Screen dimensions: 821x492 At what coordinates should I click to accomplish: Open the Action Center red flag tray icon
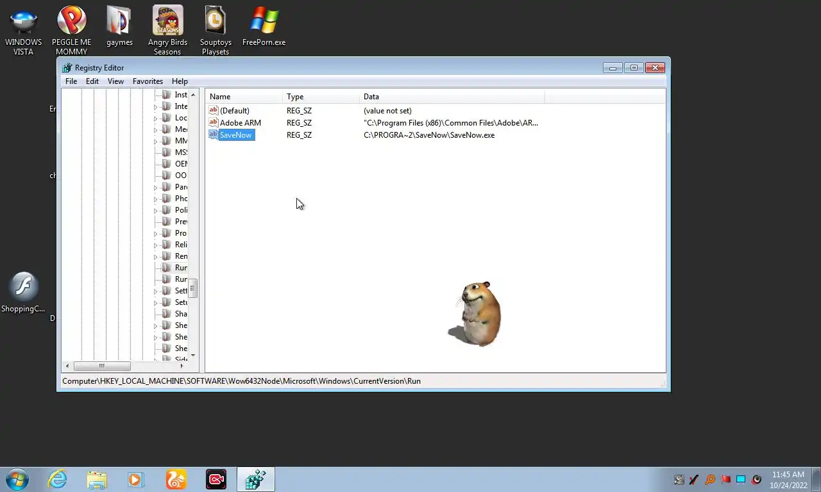[x=725, y=479]
